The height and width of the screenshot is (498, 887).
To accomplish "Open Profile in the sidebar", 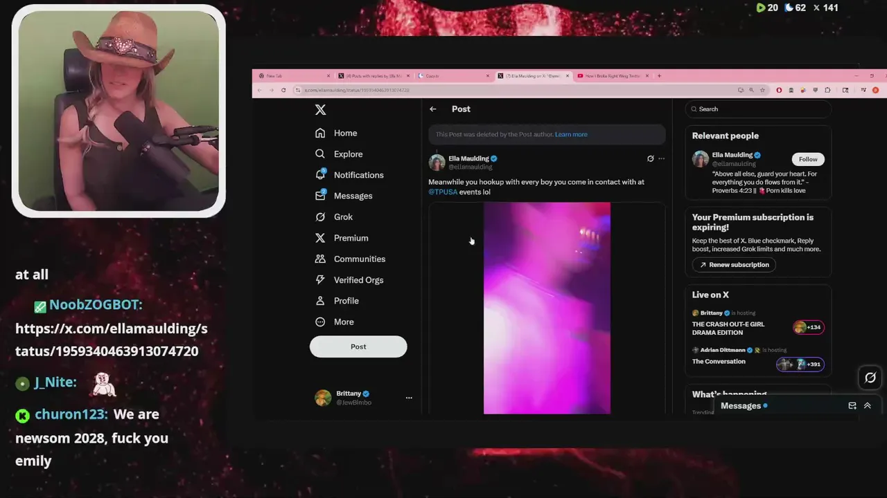I will point(337,301).
